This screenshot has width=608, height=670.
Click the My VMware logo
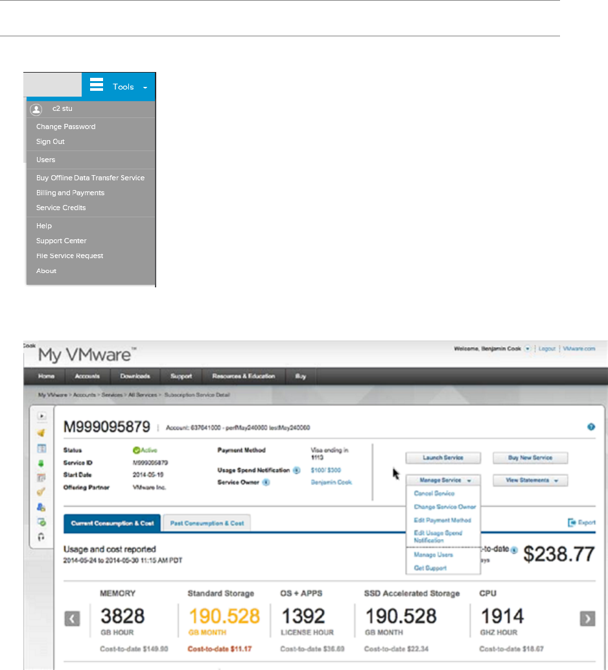(87, 355)
